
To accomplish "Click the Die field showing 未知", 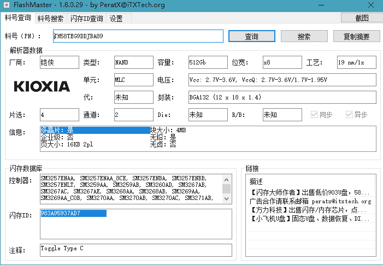I will (x=208, y=115).
